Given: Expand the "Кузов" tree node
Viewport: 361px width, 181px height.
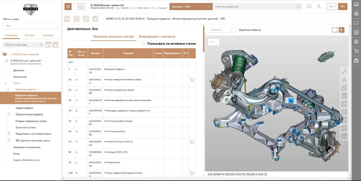Looking at the screenshot, I should point(6,154).
